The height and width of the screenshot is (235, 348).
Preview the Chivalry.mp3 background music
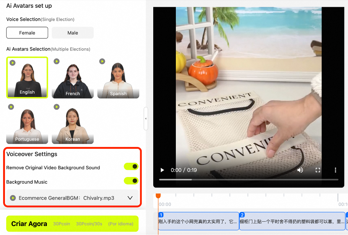coord(13,198)
